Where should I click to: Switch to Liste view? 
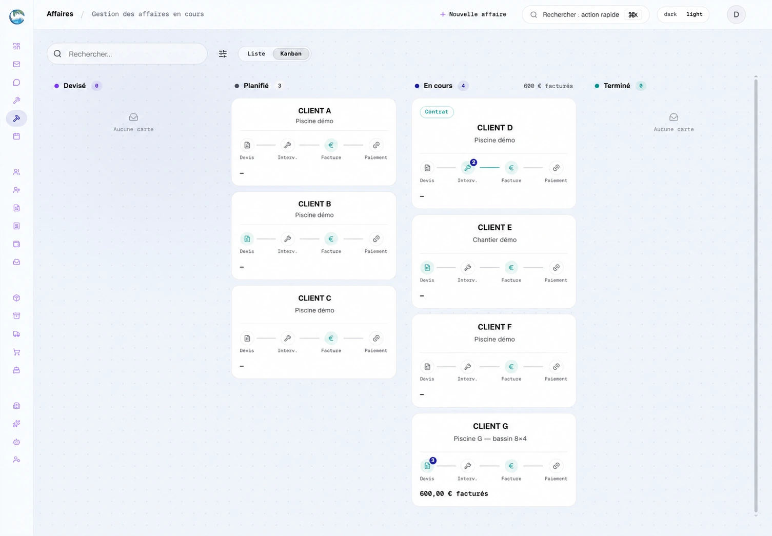coord(256,54)
